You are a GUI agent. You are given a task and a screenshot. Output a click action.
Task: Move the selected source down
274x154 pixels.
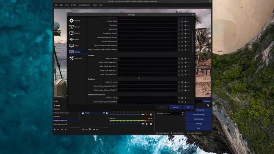click(x=97, y=129)
